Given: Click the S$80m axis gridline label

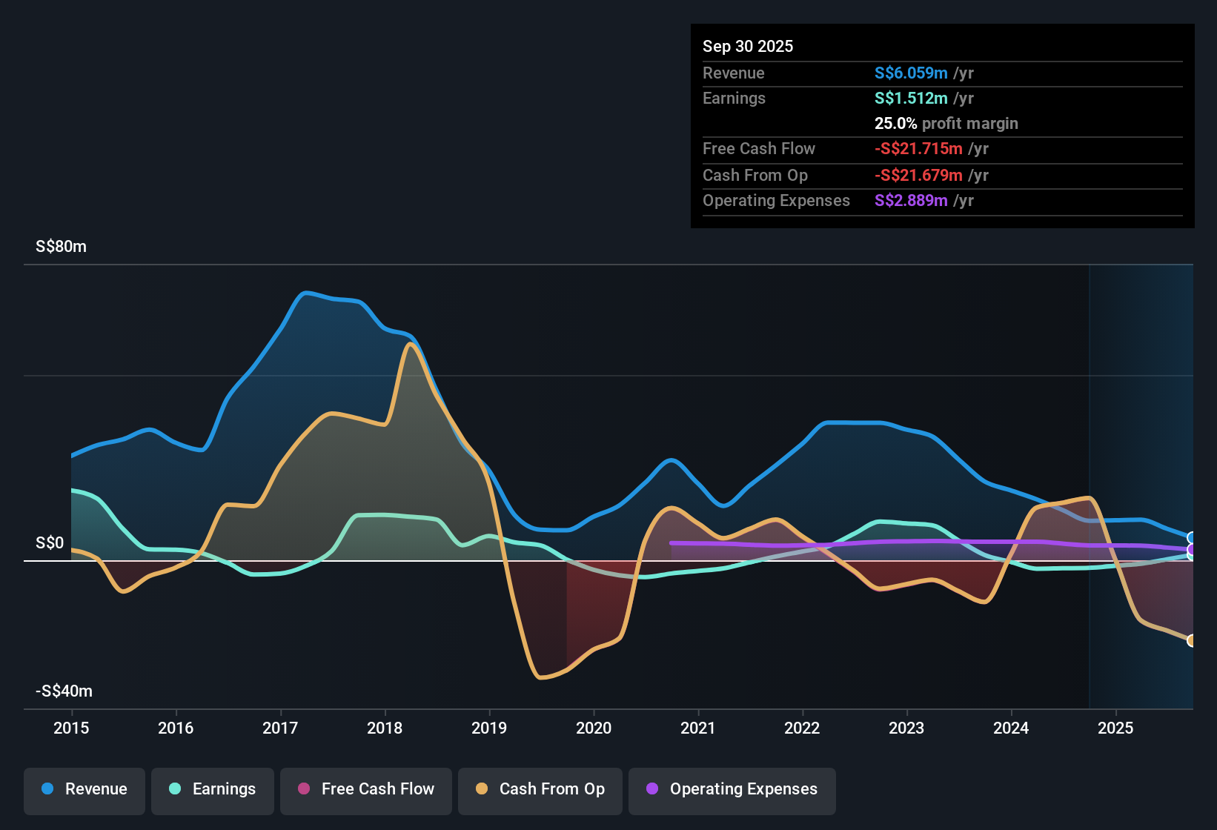Looking at the screenshot, I should click(60, 246).
